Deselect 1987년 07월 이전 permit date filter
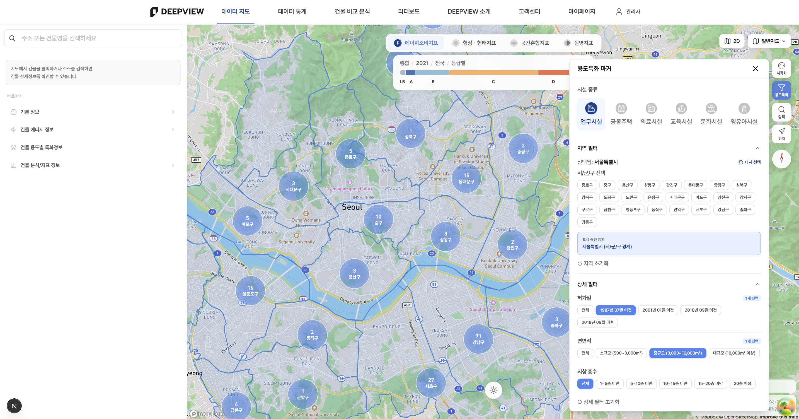Image resolution: width=799 pixels, height=419 pixels. (x=615, y=310)
